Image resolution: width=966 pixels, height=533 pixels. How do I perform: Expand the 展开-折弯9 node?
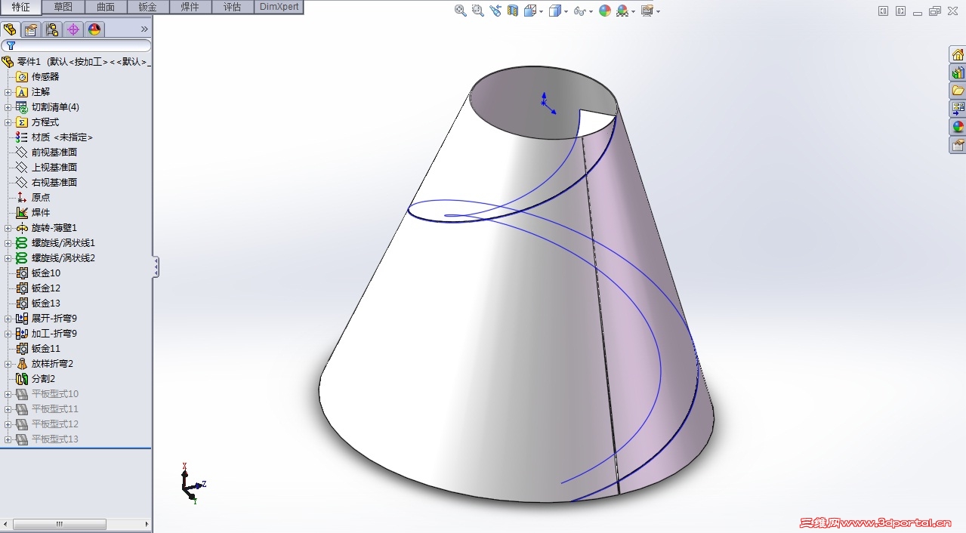click(8, 319)
